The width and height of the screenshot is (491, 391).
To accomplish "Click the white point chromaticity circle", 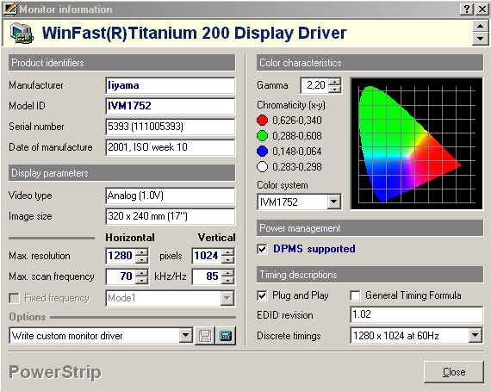I will pyautogui.click(x=262, y=167).
